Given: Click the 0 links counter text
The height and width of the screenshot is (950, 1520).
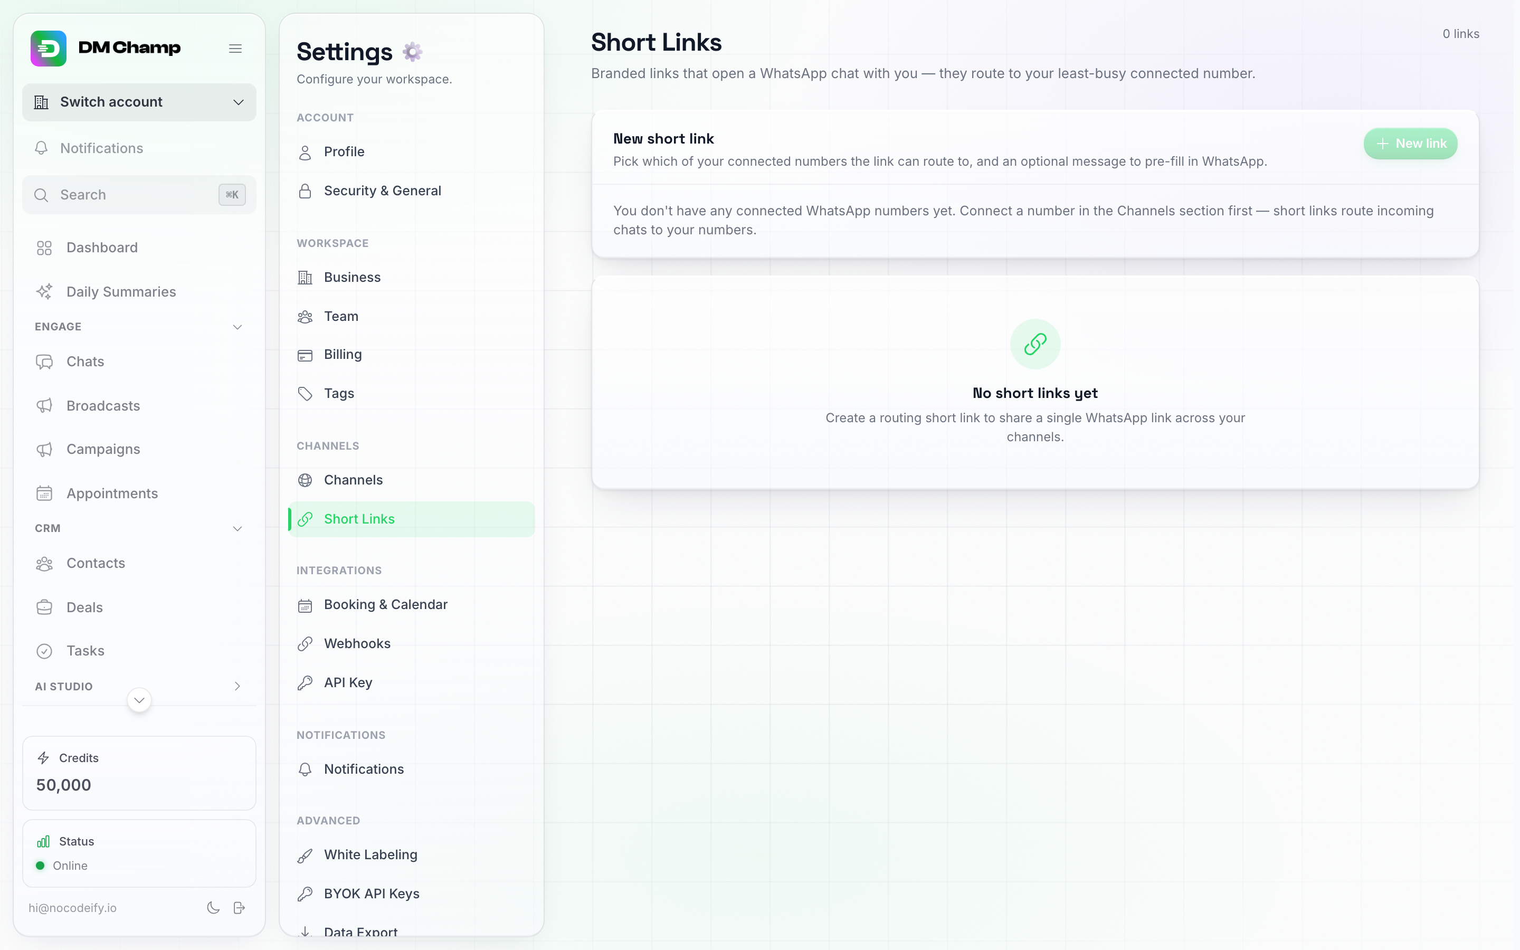Looking at the screenshot, I should coord(1460,34).
